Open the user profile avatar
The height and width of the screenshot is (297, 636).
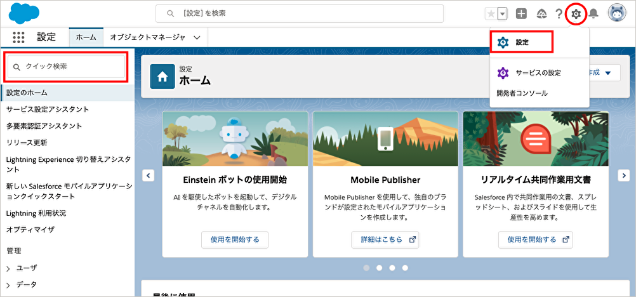click(x=617, y=13)
